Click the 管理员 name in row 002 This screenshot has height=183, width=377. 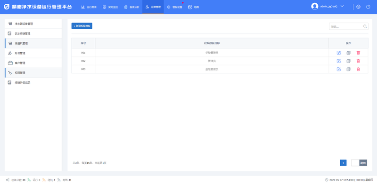click(212, 61)
